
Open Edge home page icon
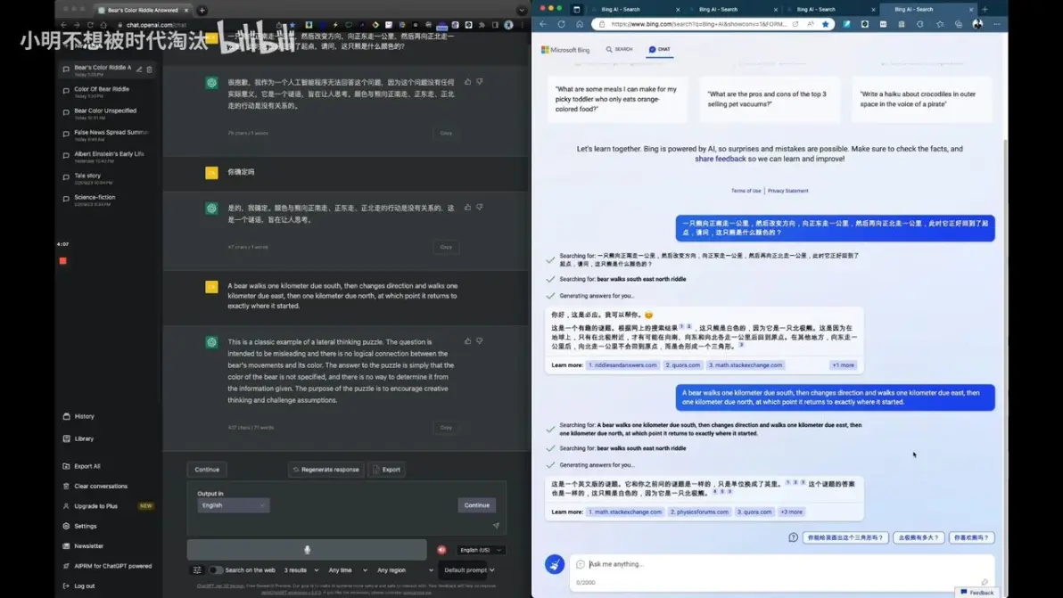point(580,24)
